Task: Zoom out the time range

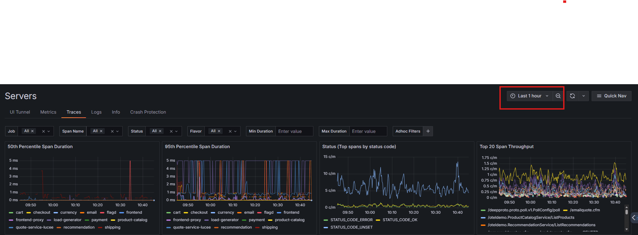Action: [558, 96]
